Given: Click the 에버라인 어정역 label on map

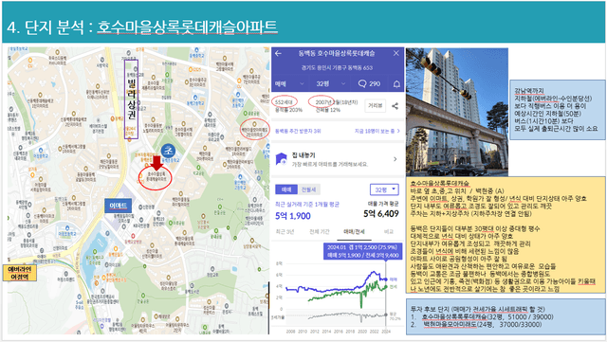Looking at the screenshot, I should (19, 273).
